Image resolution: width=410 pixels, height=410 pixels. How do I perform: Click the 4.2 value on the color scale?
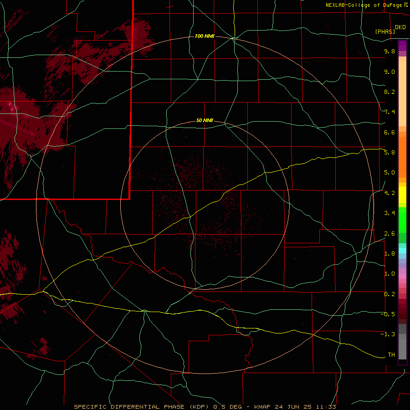pyautogui.click(x=389, y=193)
